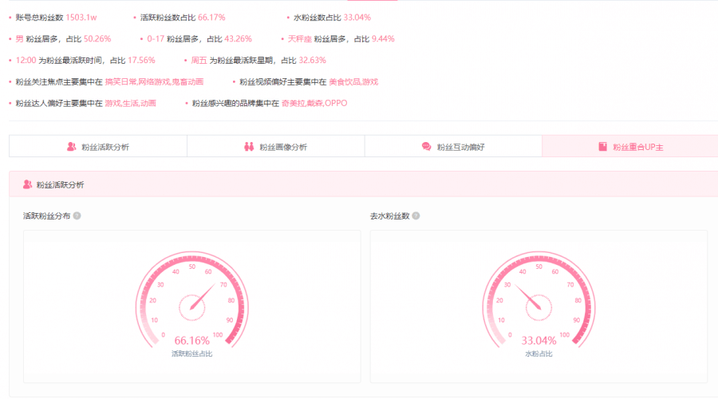Switch to the 粉丝画像分析 tab
718x399 pixels.
(276, 147)
